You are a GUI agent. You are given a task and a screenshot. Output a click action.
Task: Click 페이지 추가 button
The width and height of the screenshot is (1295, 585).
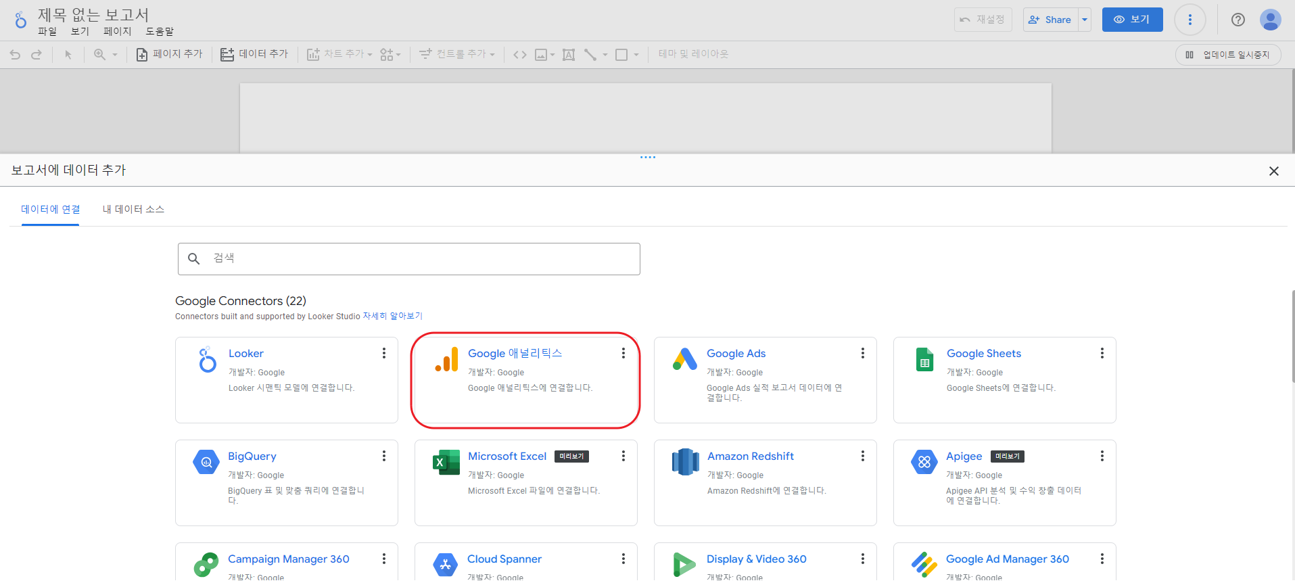point(169,55)
